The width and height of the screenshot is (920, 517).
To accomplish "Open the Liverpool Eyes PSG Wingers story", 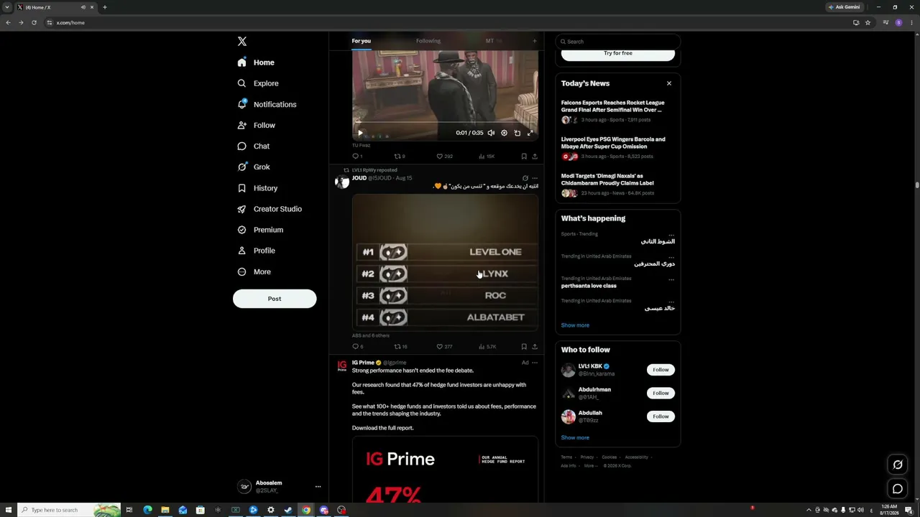I will [x=613, y=143].
